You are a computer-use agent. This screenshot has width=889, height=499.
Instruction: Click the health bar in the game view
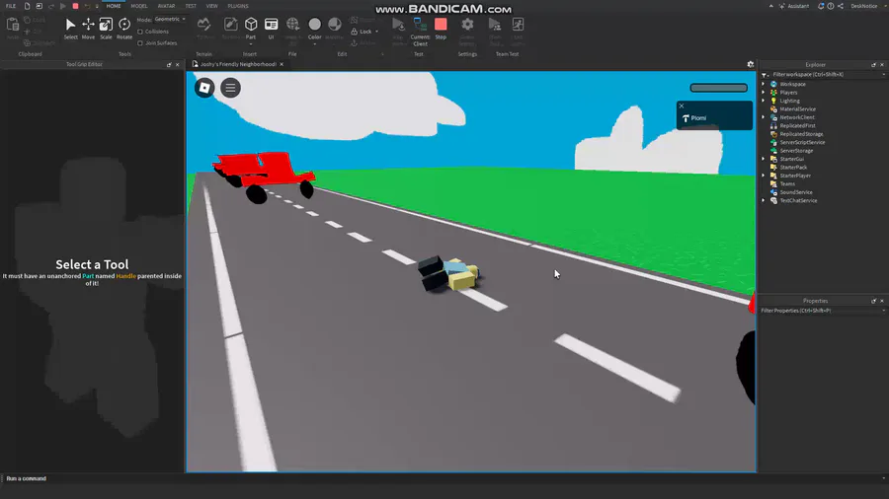718,88
